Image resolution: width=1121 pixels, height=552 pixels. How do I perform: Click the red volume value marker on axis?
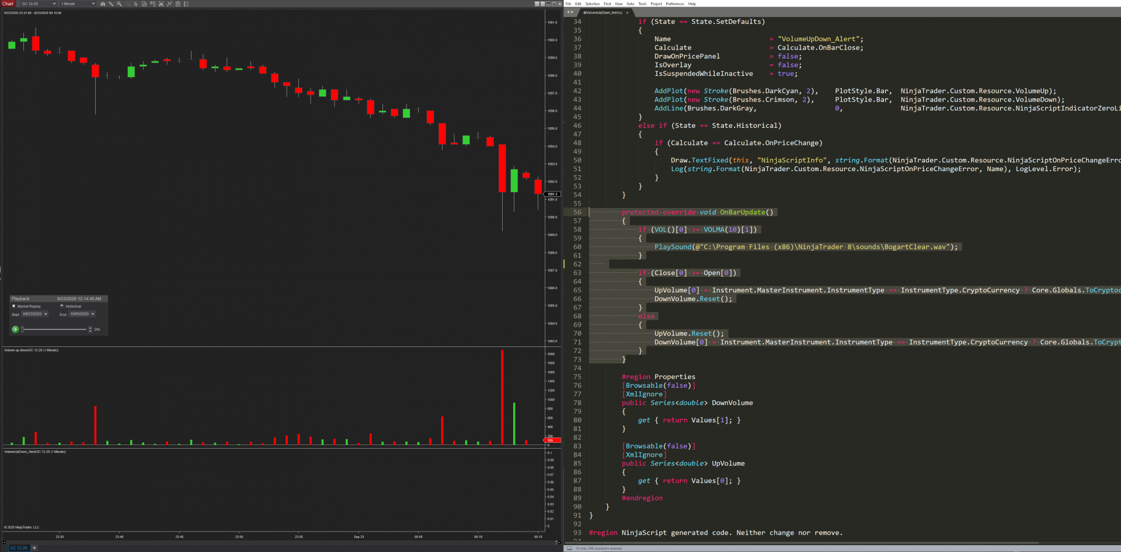click(x=552, y=440)
